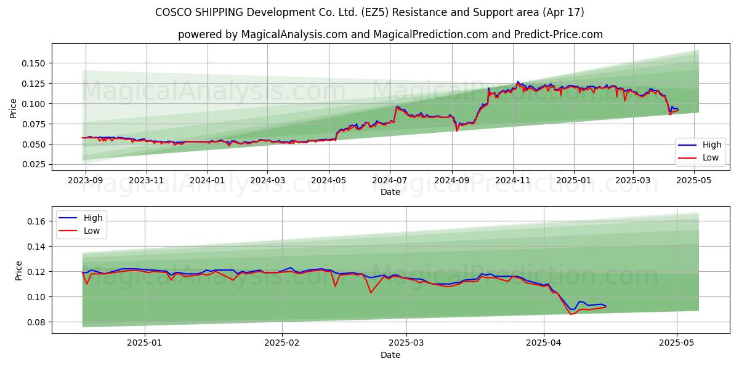
Task: Click the '2025-03' tick on lower chart
Action: point(406,343)
